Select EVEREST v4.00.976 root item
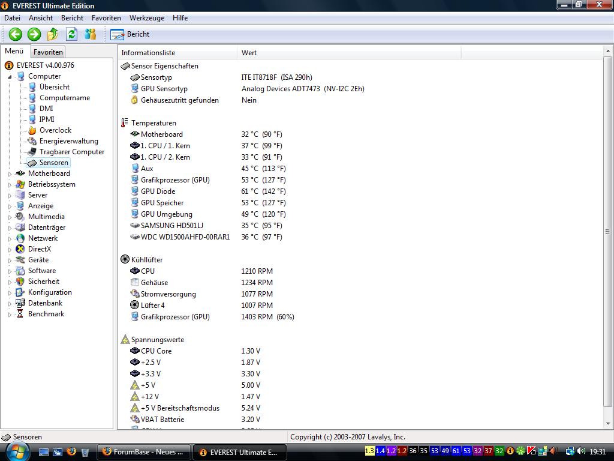Viewport: 614px width, 461px height. pyautogui.click(x=45, y=65)
